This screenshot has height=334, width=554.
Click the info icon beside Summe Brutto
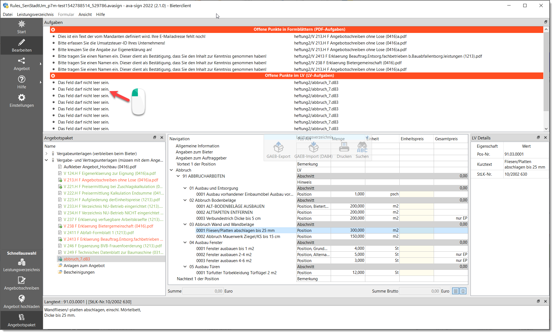[x=463, y=291]
